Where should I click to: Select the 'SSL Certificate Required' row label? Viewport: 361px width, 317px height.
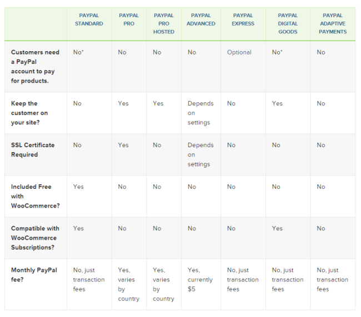click(33, 150)
